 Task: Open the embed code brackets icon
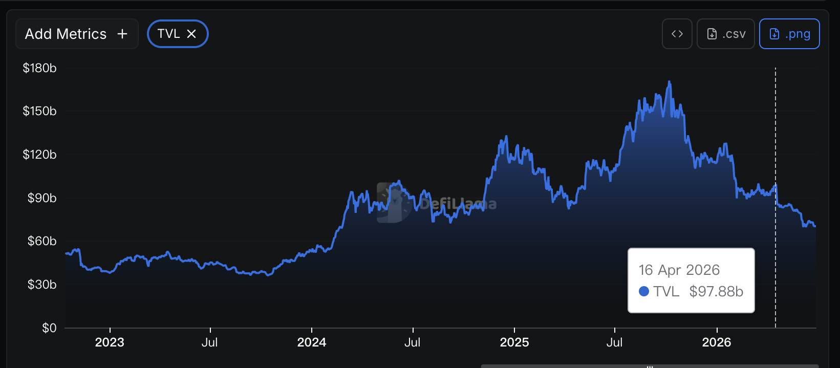point(677,34)
